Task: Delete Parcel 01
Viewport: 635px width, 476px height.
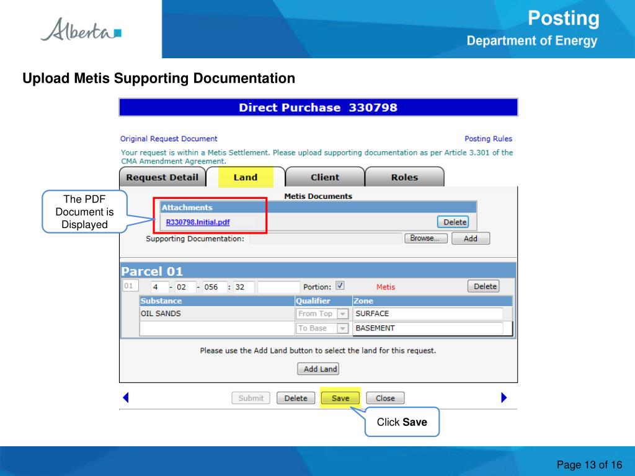Action: point(484,286)
